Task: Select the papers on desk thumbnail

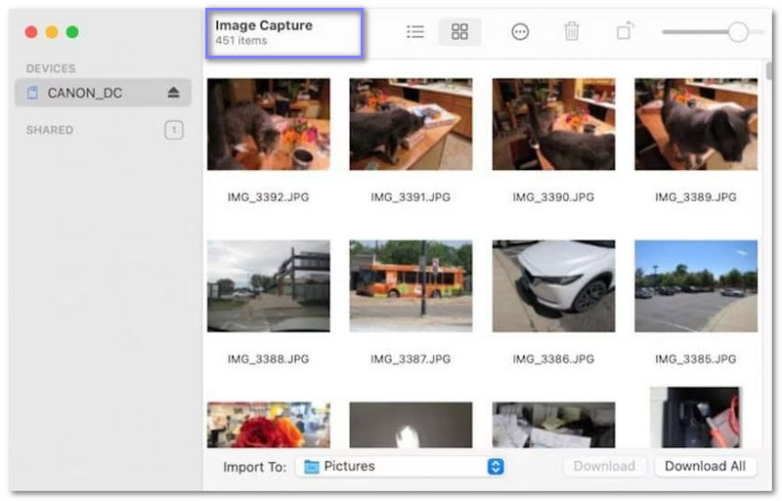Action: 553,425
